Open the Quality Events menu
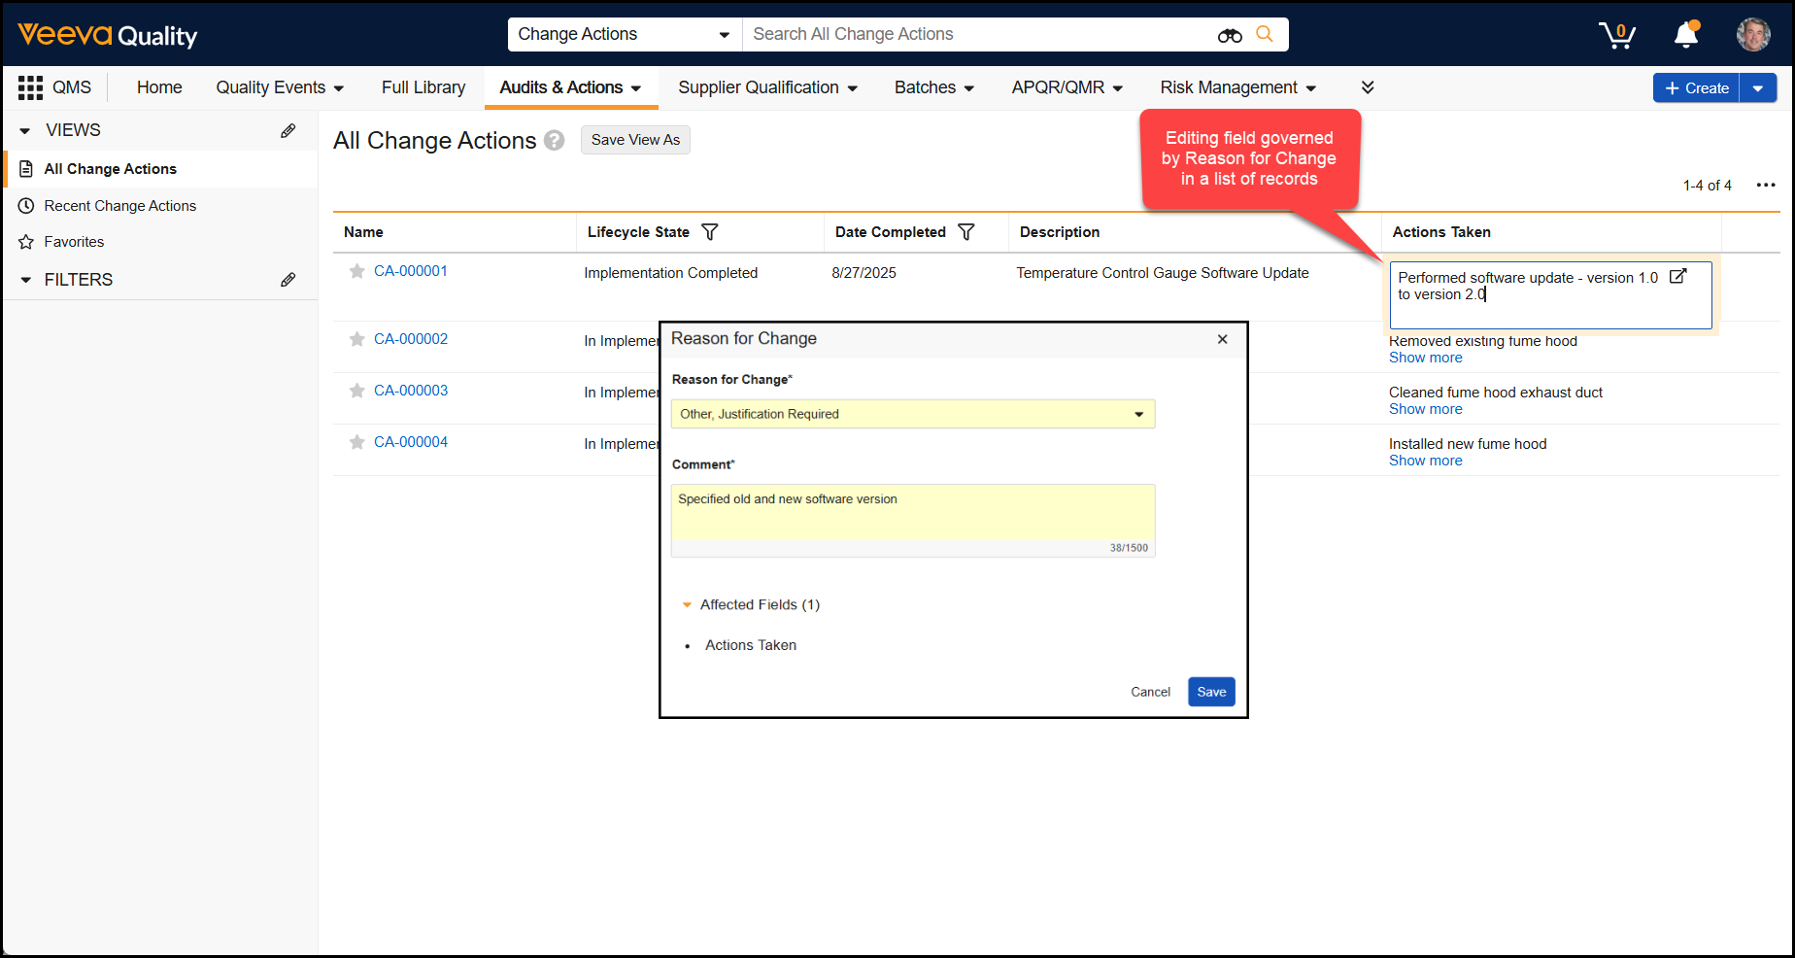 [280, 87]
